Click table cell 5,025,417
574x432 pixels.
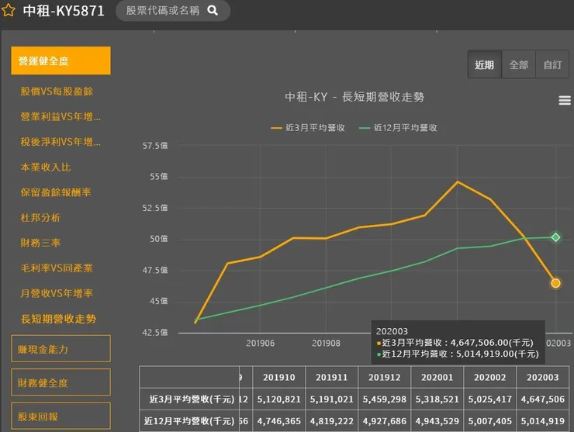(489, 399)
